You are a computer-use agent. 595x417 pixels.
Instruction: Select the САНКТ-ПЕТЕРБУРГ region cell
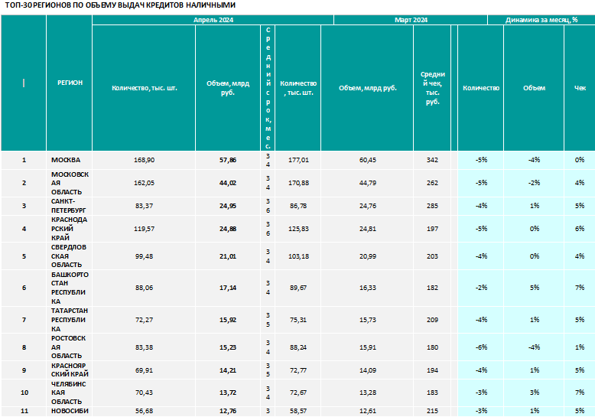69,206
